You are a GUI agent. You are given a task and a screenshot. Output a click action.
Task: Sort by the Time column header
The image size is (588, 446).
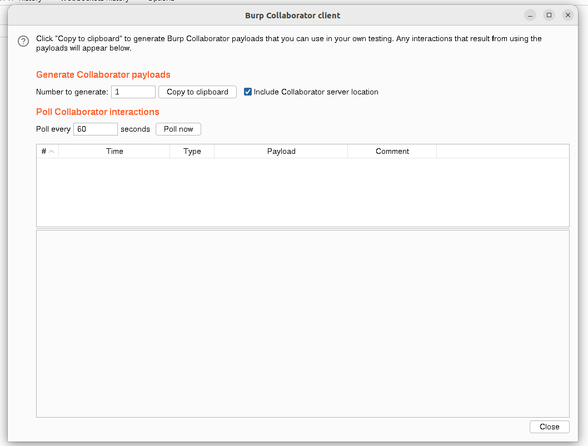tap(114, 152)
